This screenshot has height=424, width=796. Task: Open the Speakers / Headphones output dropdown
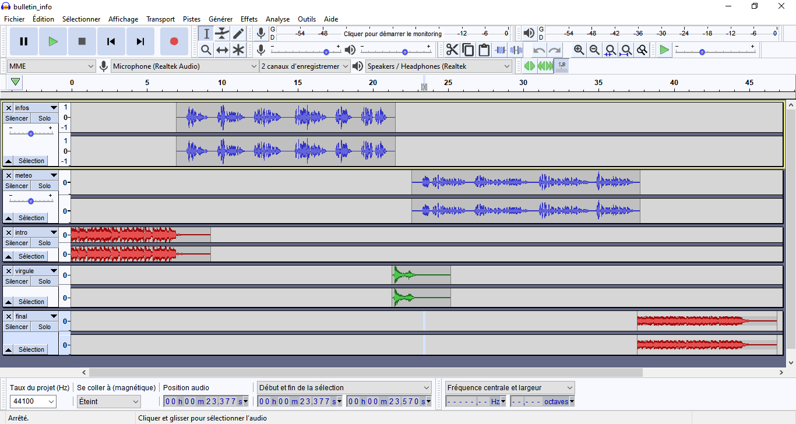pos(439,66)
